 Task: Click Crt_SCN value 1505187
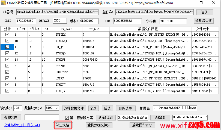pos(96,53)
